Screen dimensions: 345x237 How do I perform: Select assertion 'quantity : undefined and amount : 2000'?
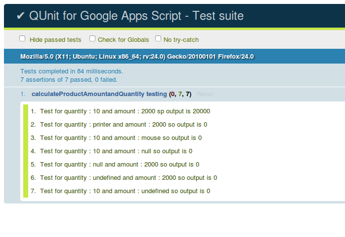[129, 178]
